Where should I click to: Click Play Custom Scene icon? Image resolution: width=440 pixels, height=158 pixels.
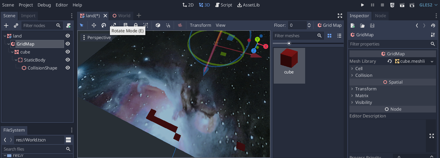coord(412,5)
